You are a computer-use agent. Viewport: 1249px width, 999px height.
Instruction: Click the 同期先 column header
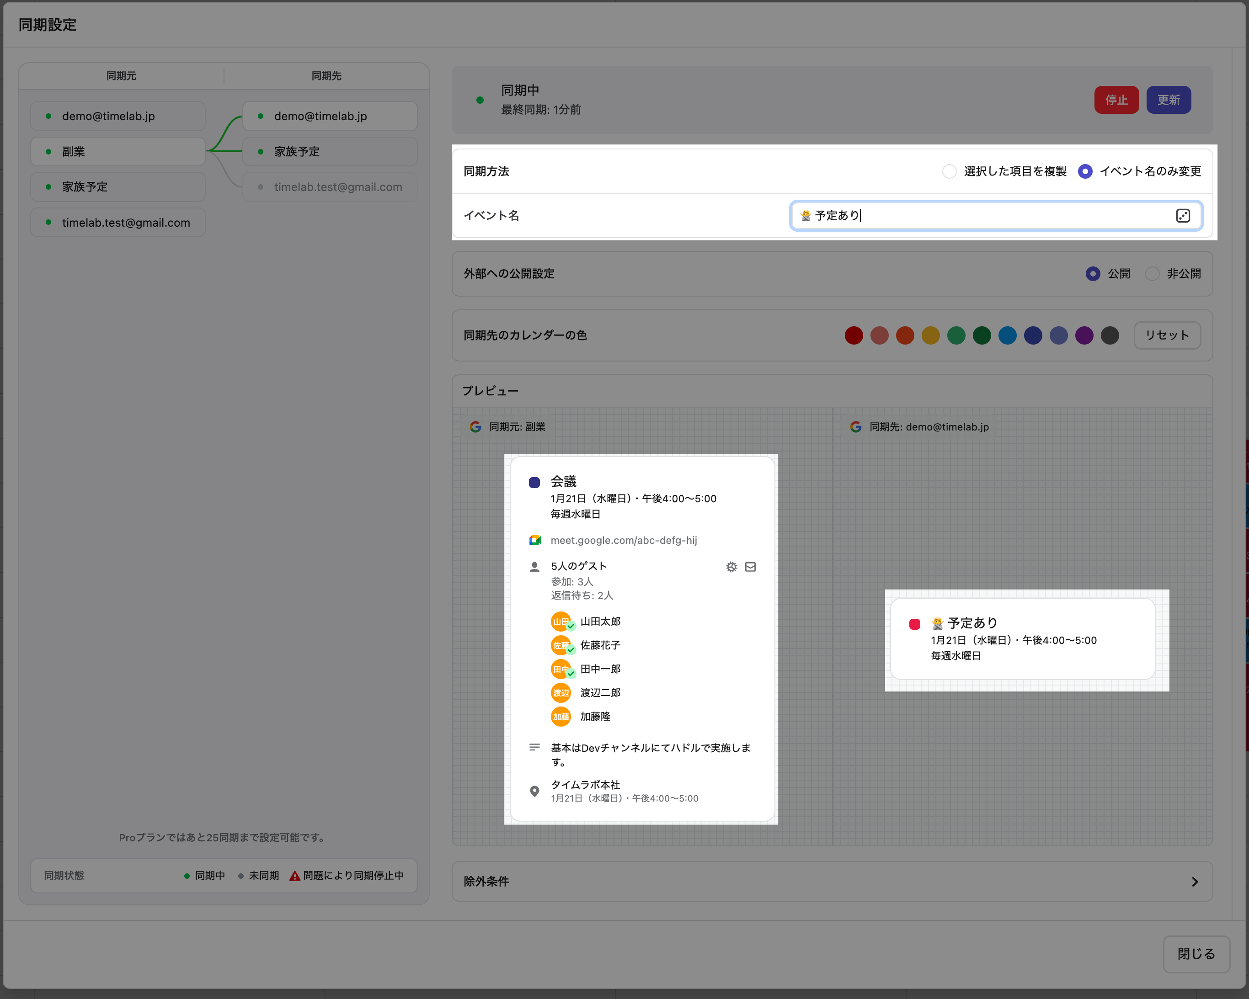coord(326,76)
